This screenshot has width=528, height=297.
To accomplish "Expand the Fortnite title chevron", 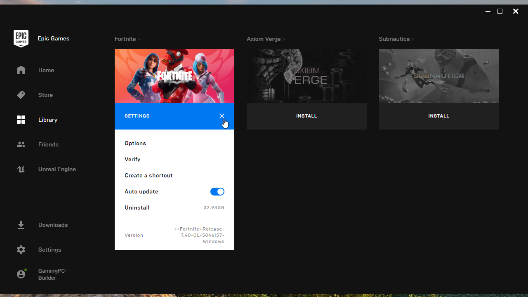I will point(139,39).
